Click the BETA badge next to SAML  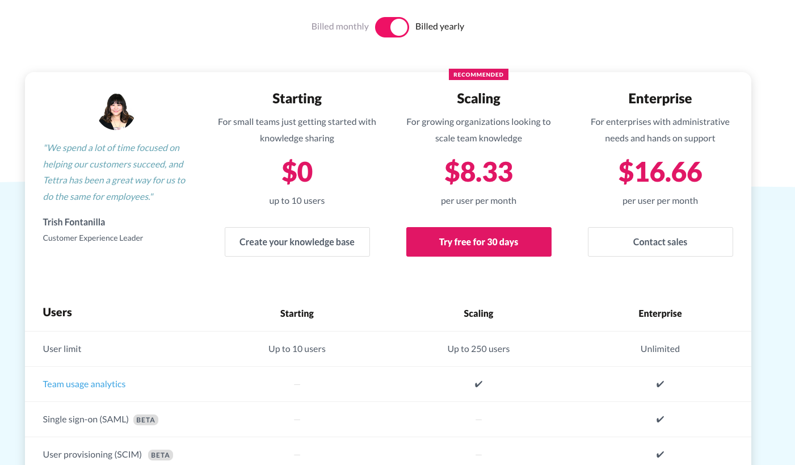[146, 420]
